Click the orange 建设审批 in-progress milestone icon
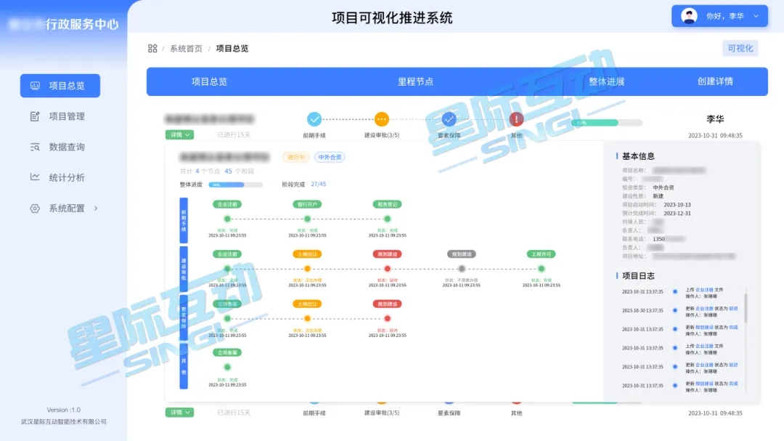This screenshot has width=784, height=441. point(382,119)
